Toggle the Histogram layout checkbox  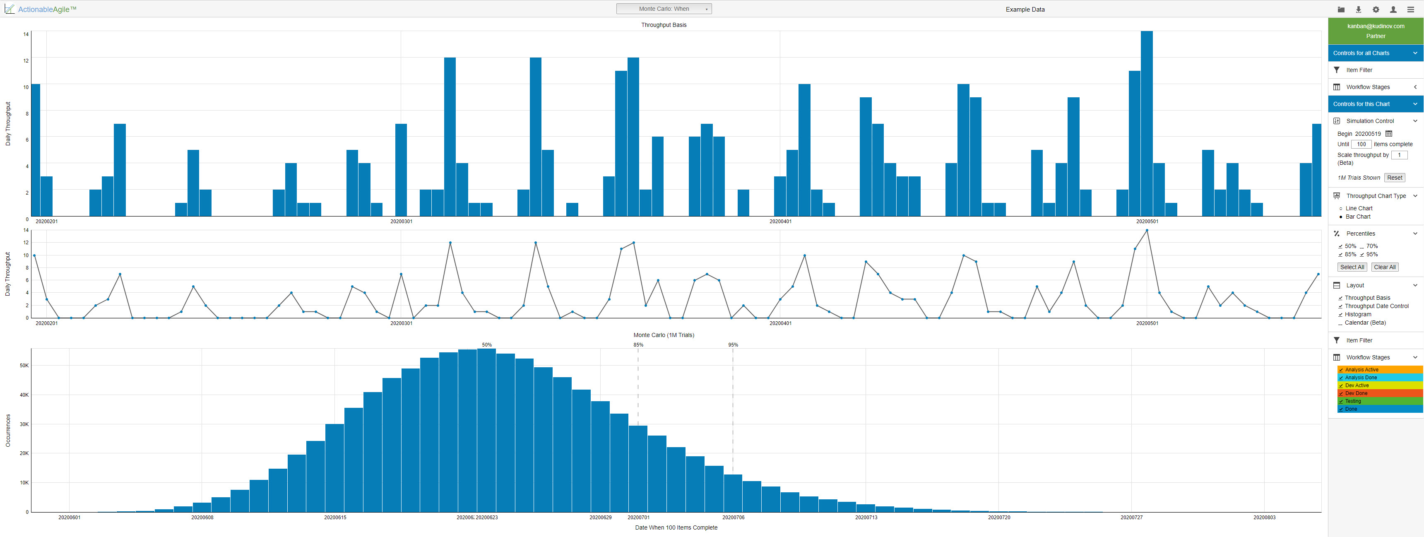click(1340, 315)
